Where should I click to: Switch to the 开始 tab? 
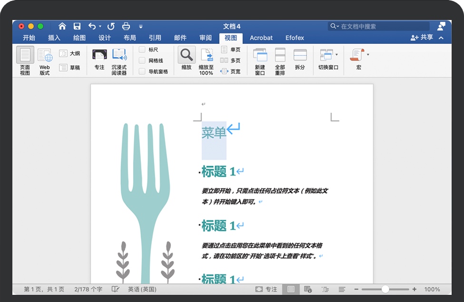pos(29,38)
